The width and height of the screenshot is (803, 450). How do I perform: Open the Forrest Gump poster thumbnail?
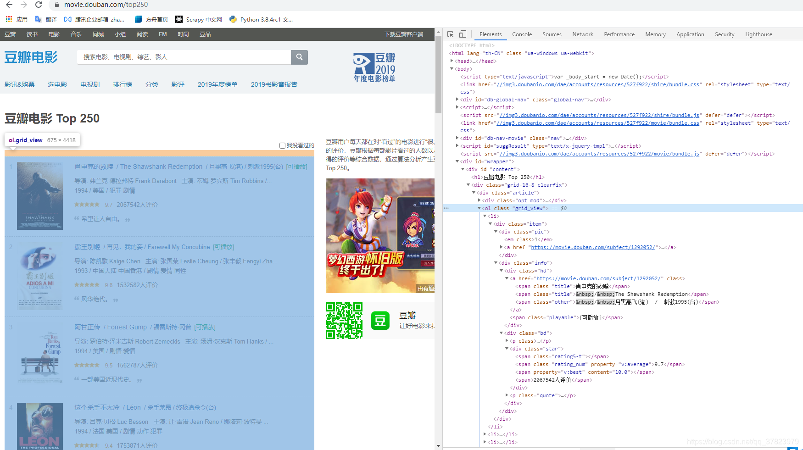40,356
